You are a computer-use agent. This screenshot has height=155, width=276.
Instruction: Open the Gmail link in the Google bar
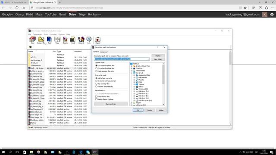63,14
